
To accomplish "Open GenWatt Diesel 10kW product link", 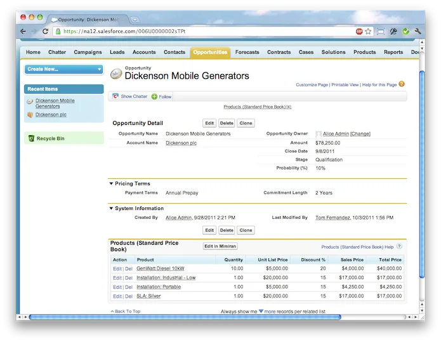I will click(161, 268).
